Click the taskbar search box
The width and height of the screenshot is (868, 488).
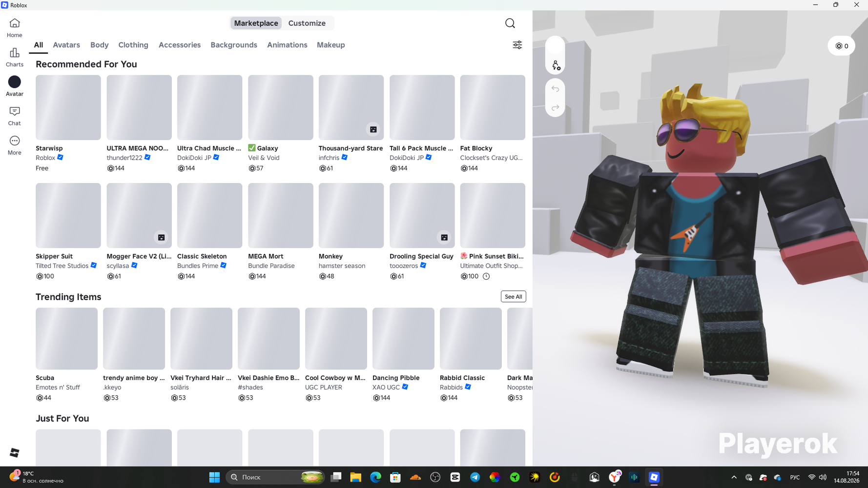tap(275, 477)
